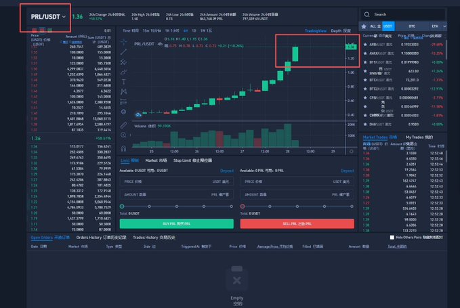
Task: Toggle favorite star for BTT/USDT
Action: pos(365,62)
